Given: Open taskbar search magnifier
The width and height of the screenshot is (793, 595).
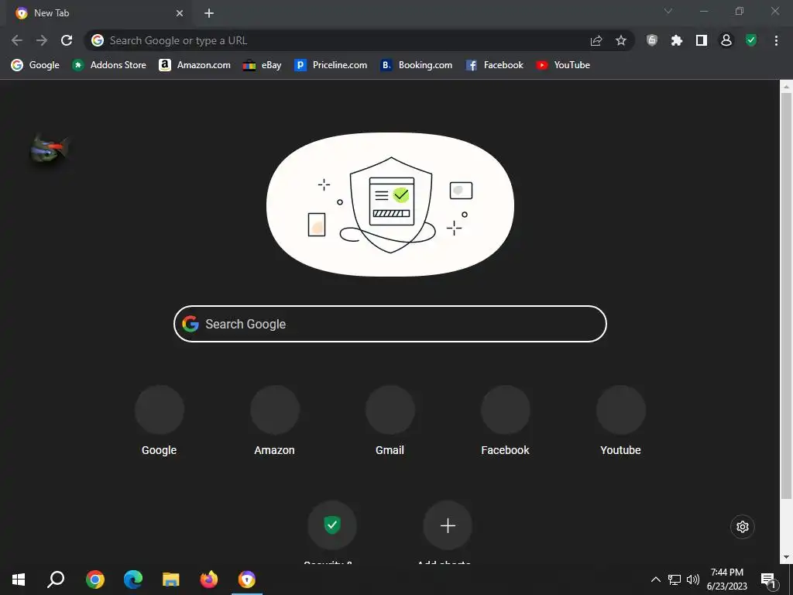Looking at the screenshot, I should [56, 580].
